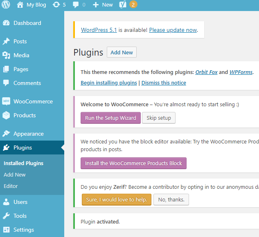Open the WPForms plugin link
The height and width of the screenshot is (237, 259).
coord(241,72)
